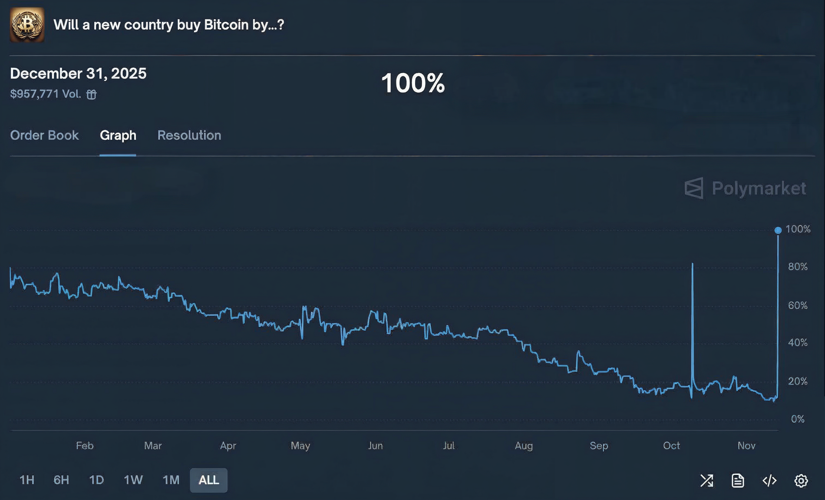Click the gift rewards icon beside volume
Image resolution: width=825 pixels, height=500 pixels.
(91, 94)
